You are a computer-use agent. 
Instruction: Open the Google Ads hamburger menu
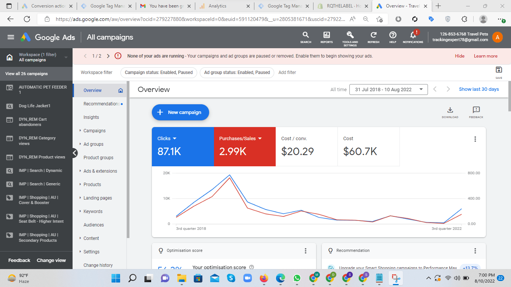click(11, 37)
